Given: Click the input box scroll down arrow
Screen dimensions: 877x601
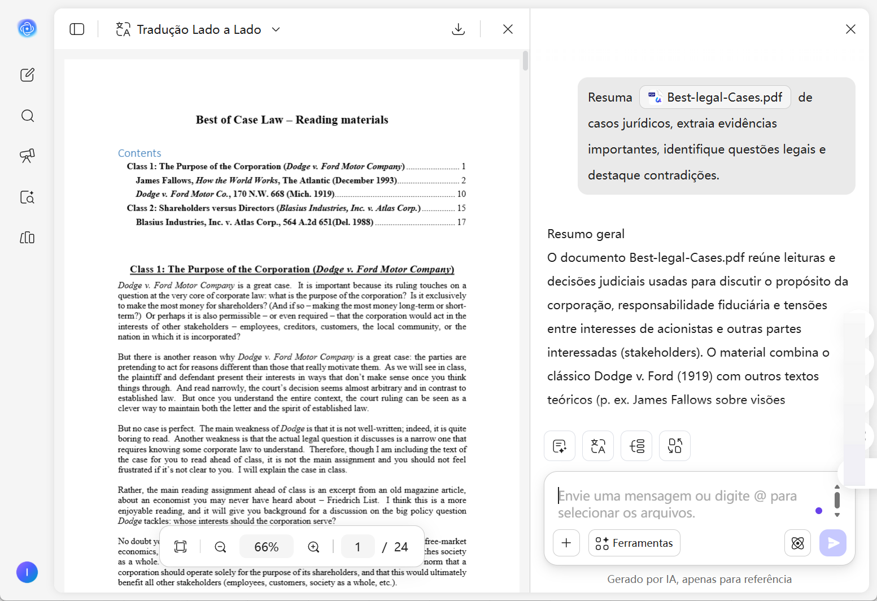Looking at the screenshot, I should pyautogui.click(x=837, y=515).
